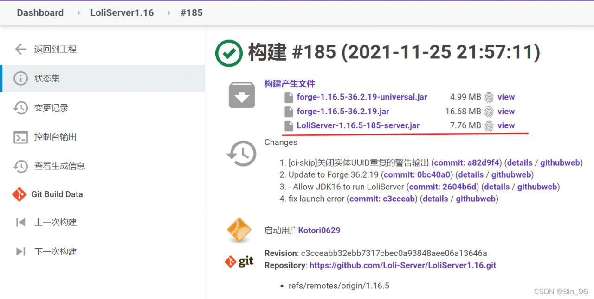
Task: Go to 下一次构建
Action: 55,251
